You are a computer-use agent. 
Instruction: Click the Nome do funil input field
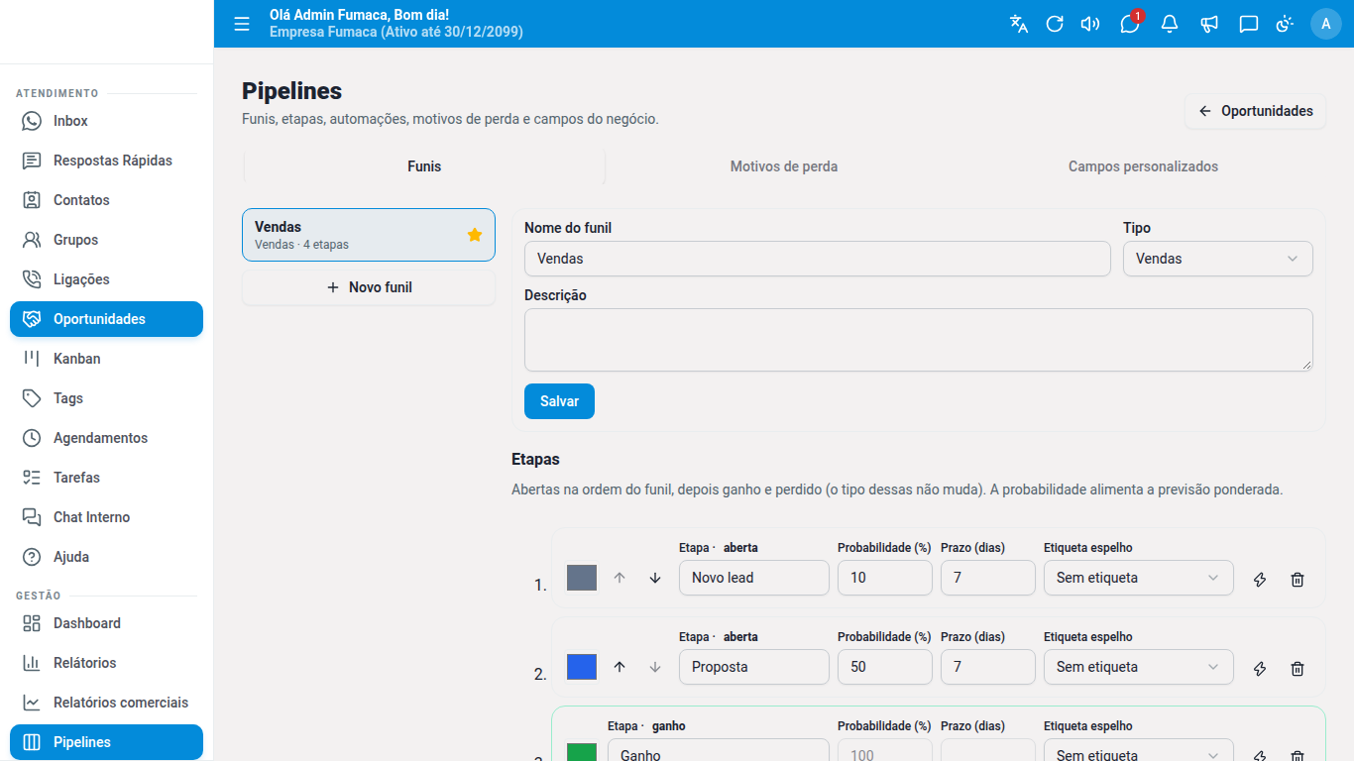(817, 259)
